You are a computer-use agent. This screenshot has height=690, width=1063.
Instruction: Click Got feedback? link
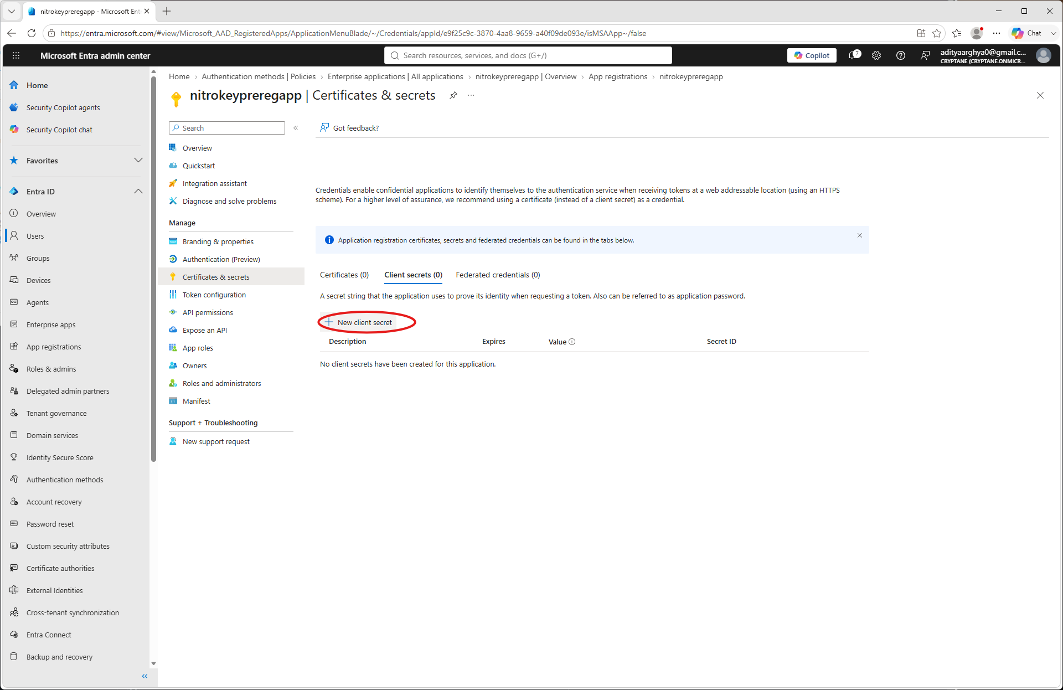[x=349, y=128]
